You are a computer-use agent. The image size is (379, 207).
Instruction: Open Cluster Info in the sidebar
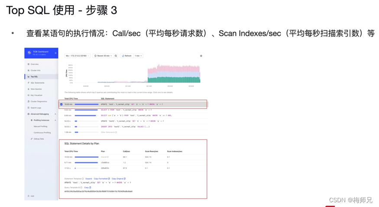(x=36, y=70)
